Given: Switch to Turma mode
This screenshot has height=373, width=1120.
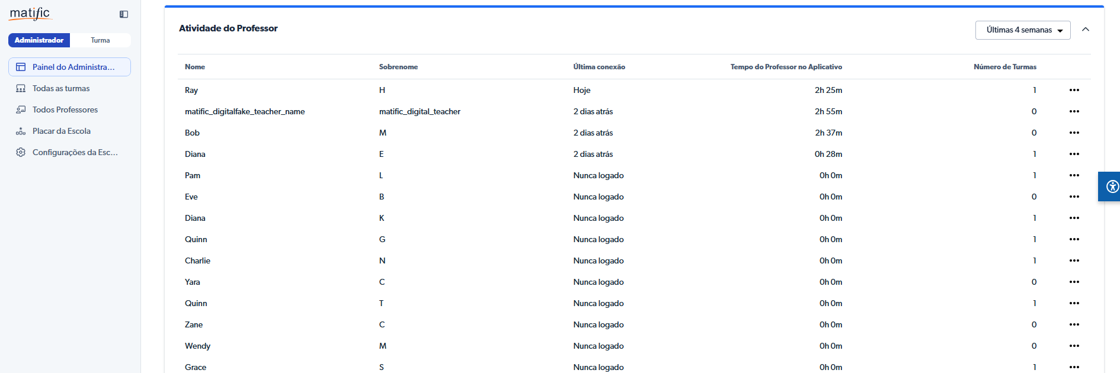Looking at the screenshot, I should pyautogui.click(x=100, y=40).
